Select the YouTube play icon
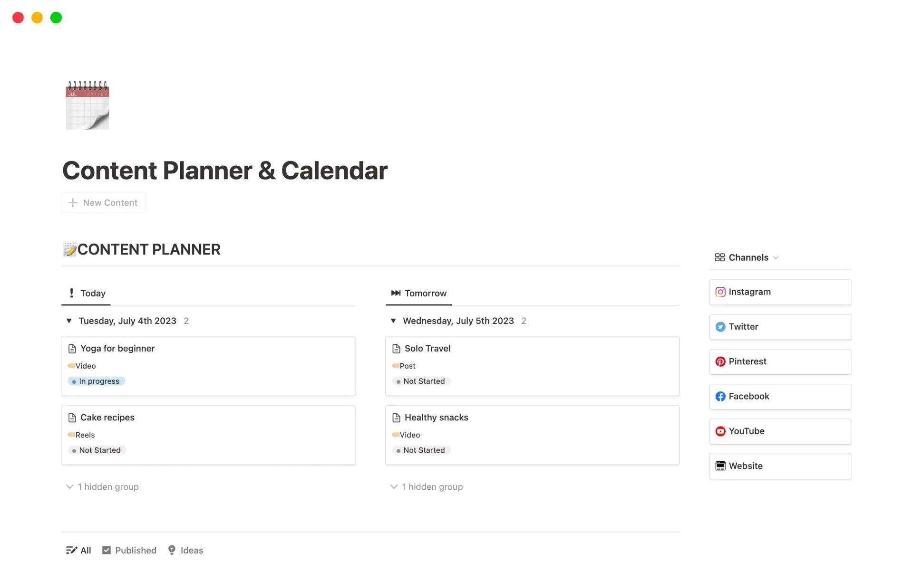The image size is (913, 570). 720,431
